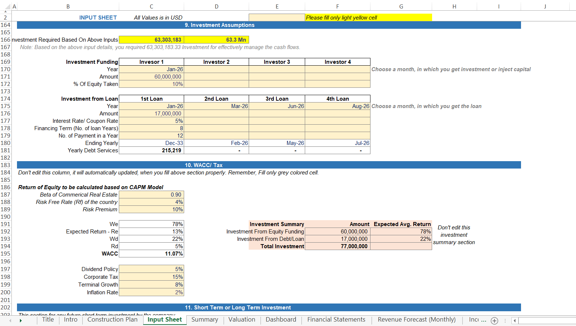Screen dimensions: 576x326
Task: Open the Dashboard sheet tab
Action: 281,320
